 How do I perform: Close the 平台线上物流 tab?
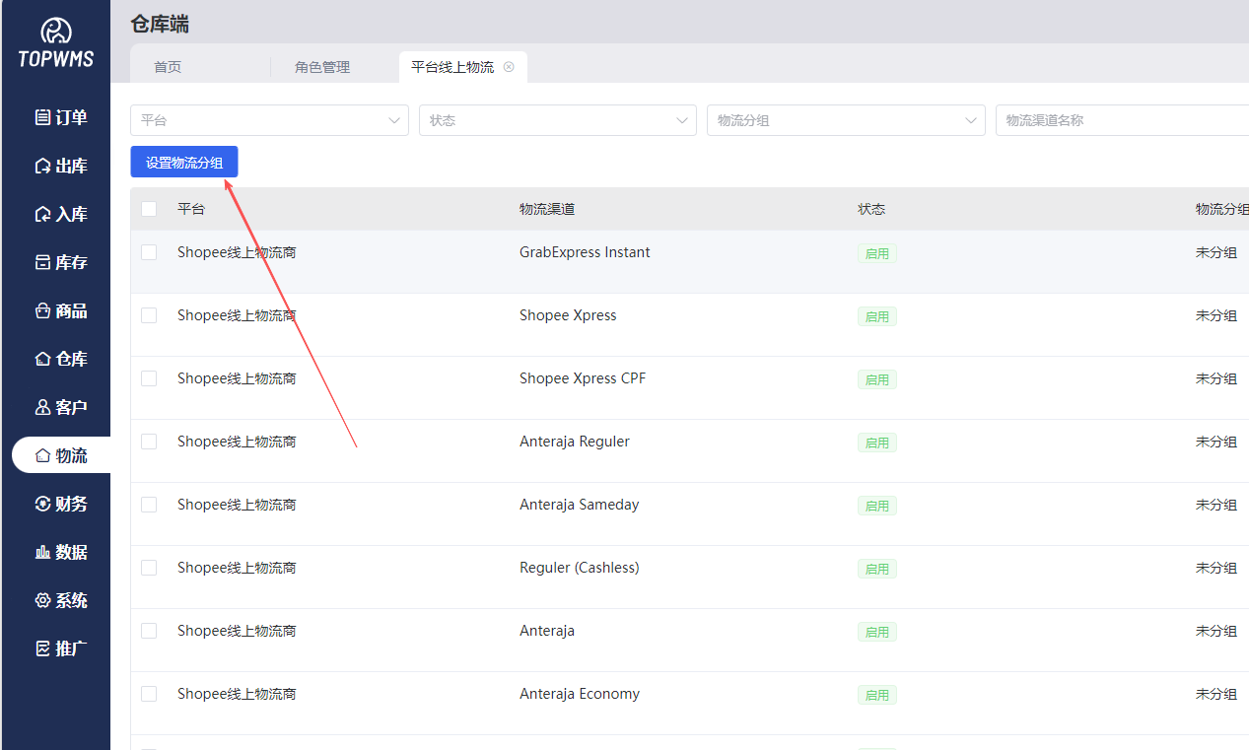(x=509, y=67)
